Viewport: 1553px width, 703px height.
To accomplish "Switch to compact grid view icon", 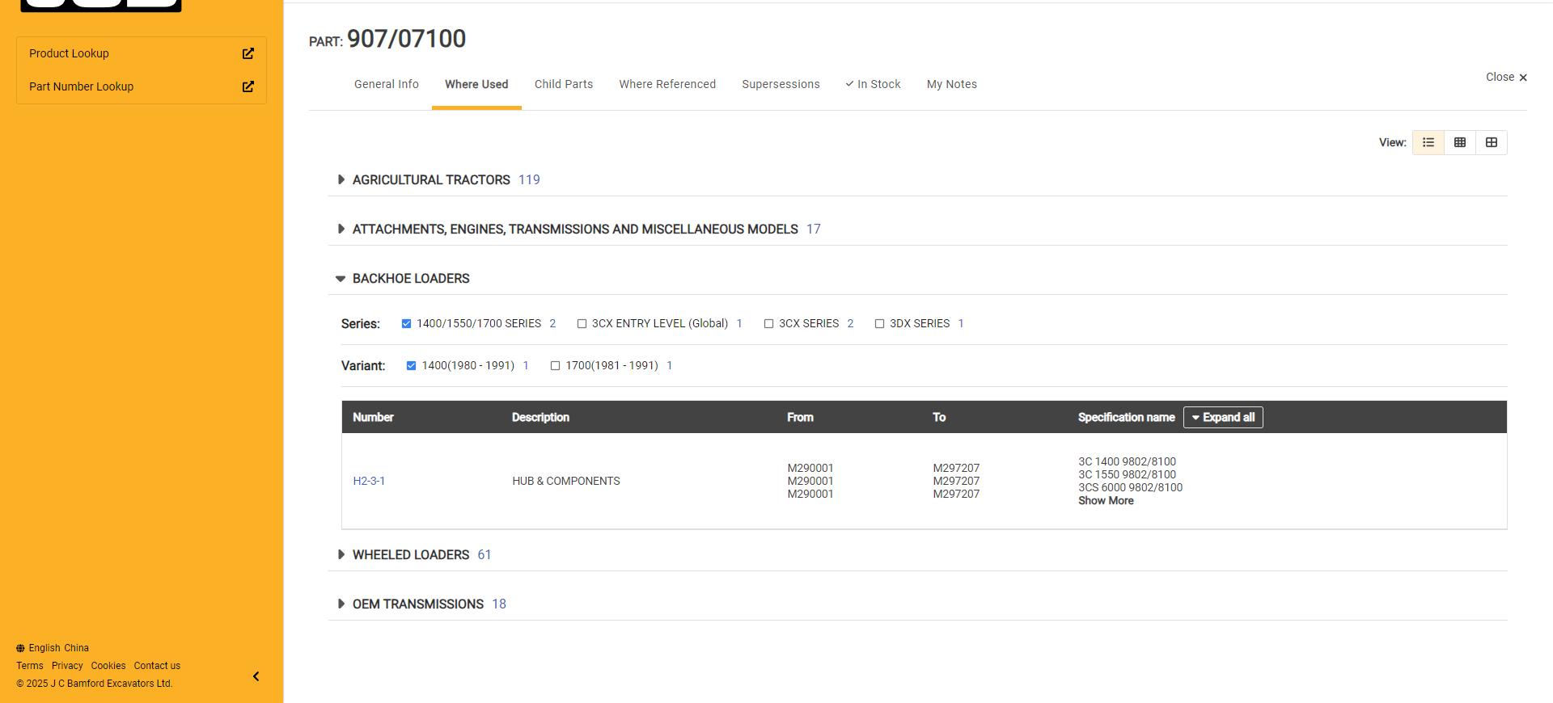I will point(1460,143).
